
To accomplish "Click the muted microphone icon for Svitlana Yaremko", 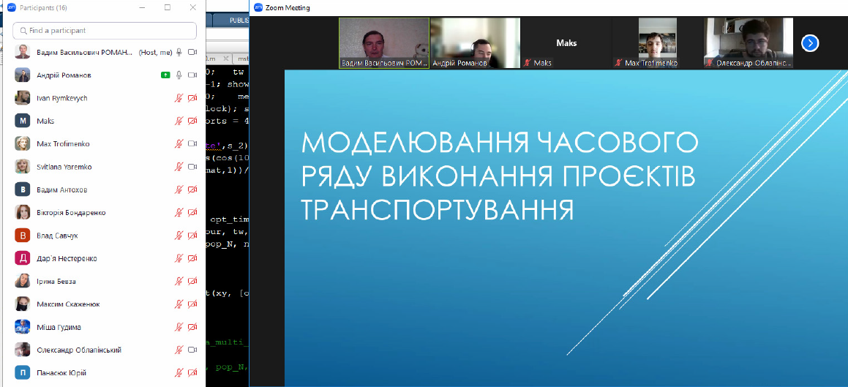I will 179,167.
